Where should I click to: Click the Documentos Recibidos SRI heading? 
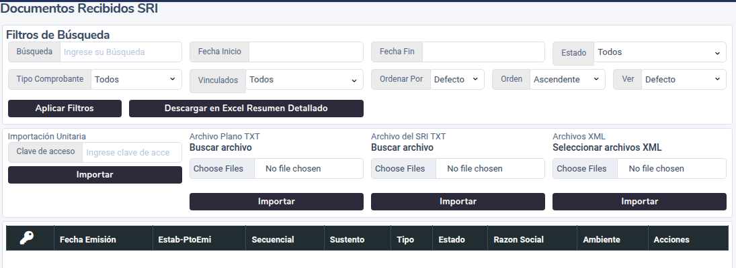pos(79,9)
